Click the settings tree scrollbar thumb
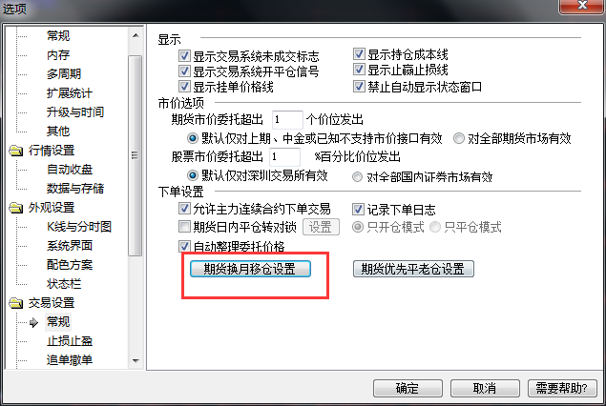606x406 pixels. tap(135, 155)
